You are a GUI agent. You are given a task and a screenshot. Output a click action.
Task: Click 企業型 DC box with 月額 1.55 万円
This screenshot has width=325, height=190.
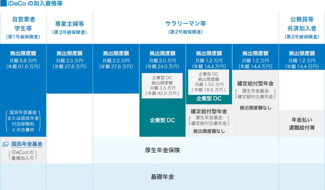pos(209,82)
